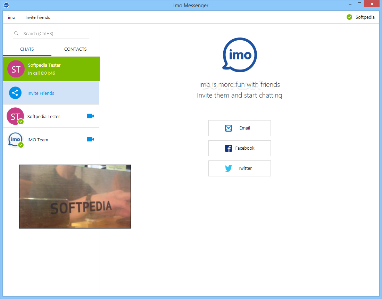This screenshot has height=299, width=382.
Task: Close the Imo Messenger window
Action: [372, 4]
